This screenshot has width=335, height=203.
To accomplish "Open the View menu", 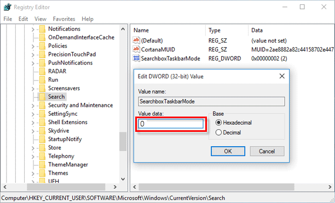I will tap(41, 19).
